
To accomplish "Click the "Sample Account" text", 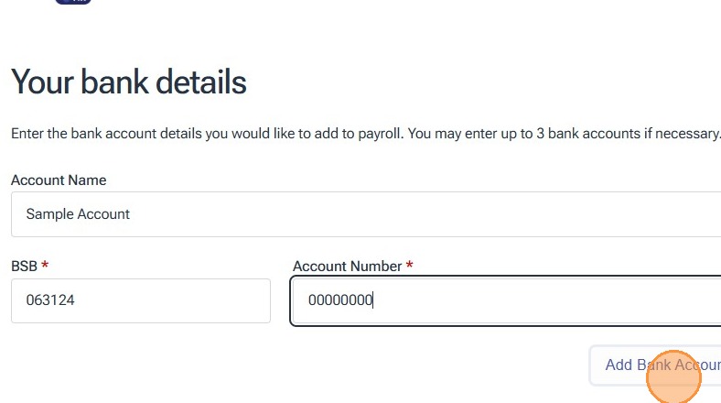I will (78, 214).
